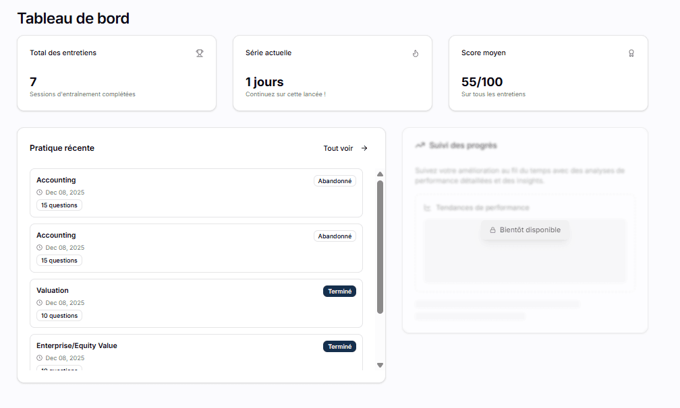Click the trophy icon in Total des entretiens card

(200, 53)
